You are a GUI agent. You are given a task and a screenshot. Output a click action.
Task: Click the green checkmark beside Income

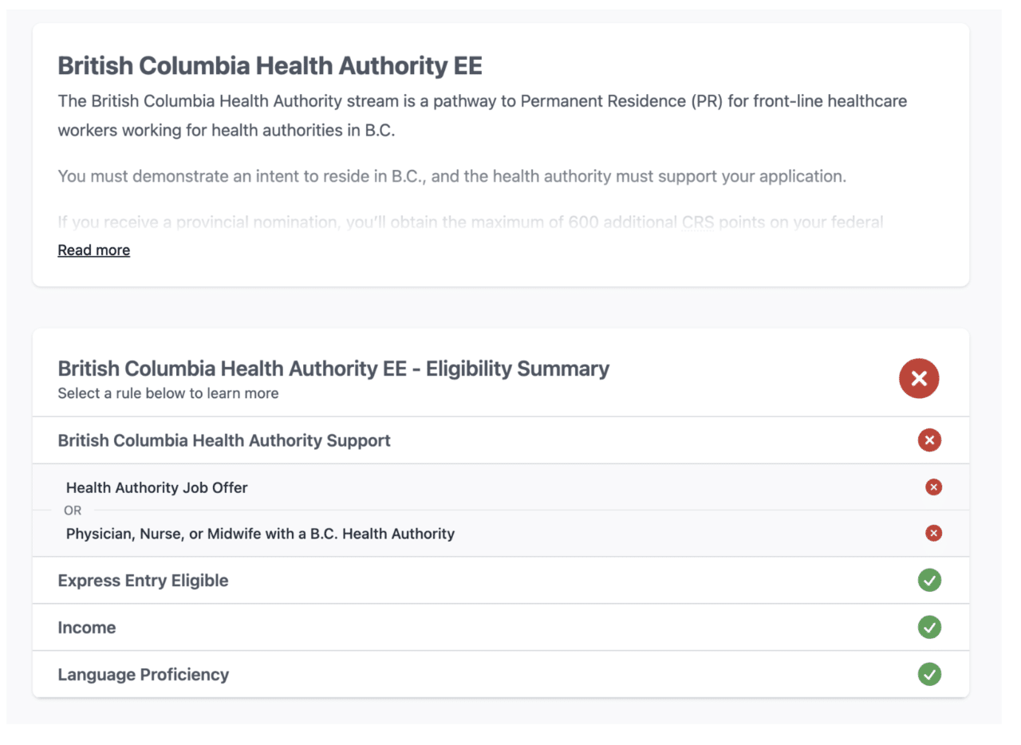[x=929, y=628]
